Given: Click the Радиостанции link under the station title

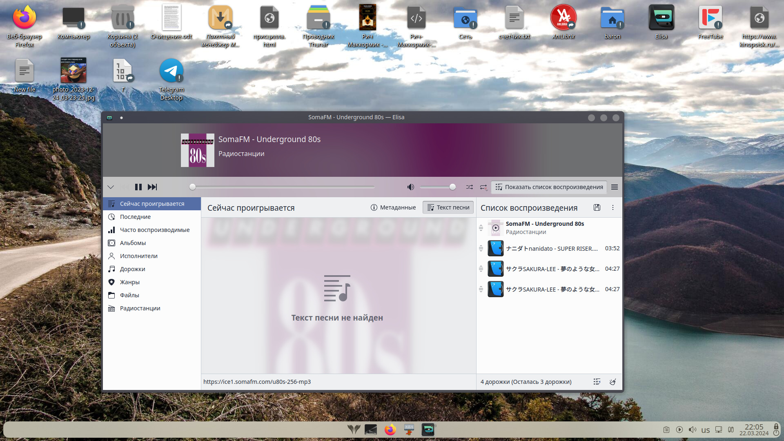Looking at the screenshot, I should click(241, 154).
